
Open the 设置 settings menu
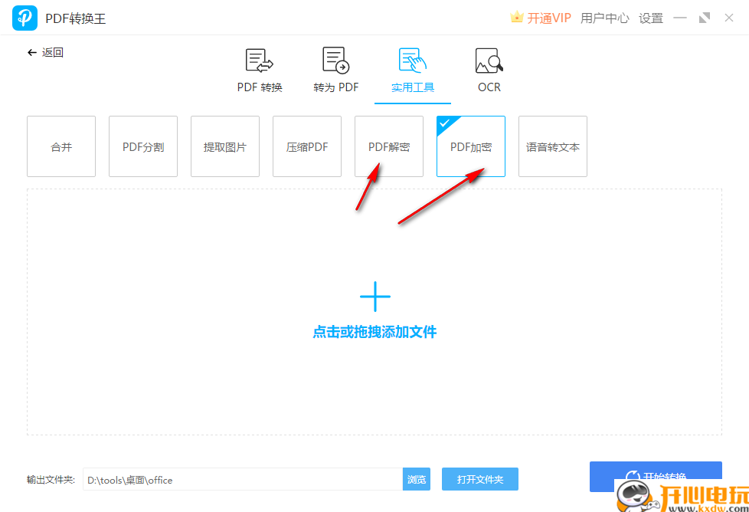click(650, 18)
